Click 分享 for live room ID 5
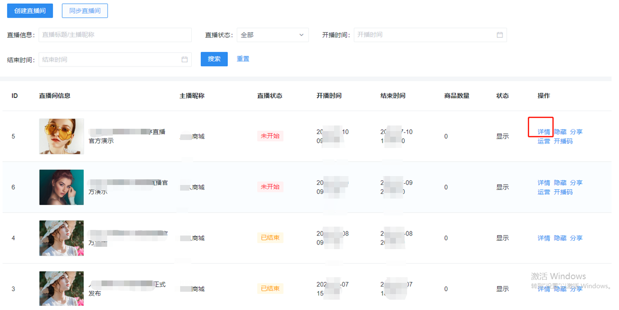 pos(576,132)
